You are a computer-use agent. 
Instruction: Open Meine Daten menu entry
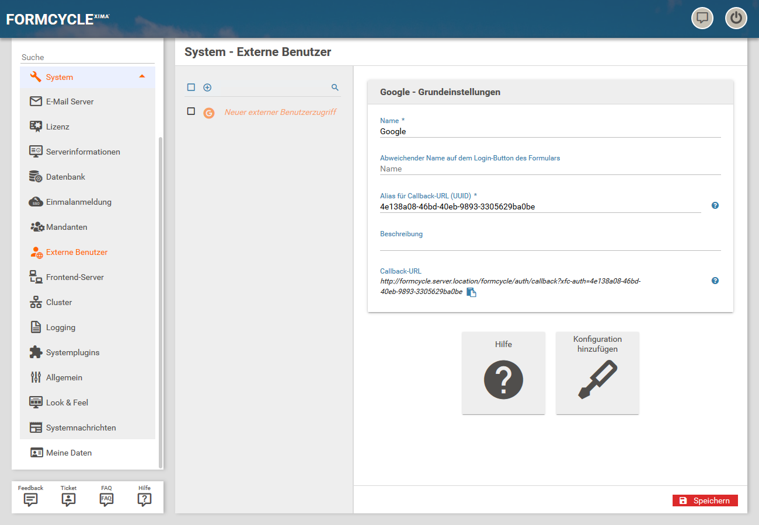(x=68, y=453)
